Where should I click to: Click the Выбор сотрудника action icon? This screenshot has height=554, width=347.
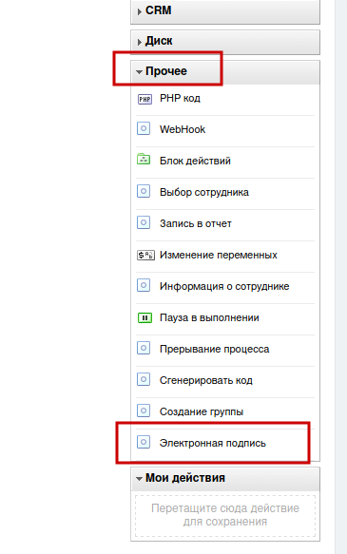(x=144, y=192)
